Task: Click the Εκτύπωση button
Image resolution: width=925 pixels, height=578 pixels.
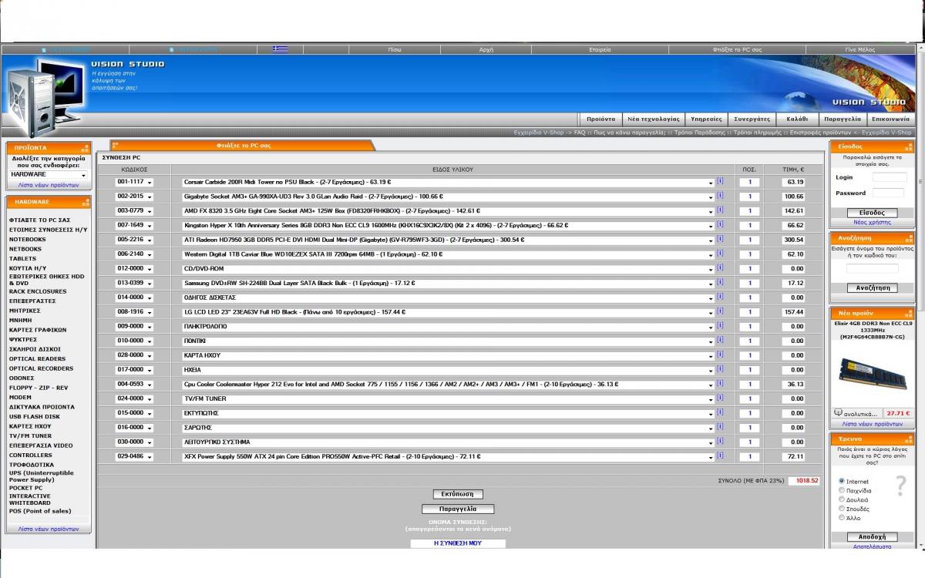Action: coord(457,494)
